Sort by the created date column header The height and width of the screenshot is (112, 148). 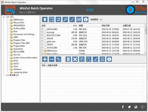(x=127, y=26)
